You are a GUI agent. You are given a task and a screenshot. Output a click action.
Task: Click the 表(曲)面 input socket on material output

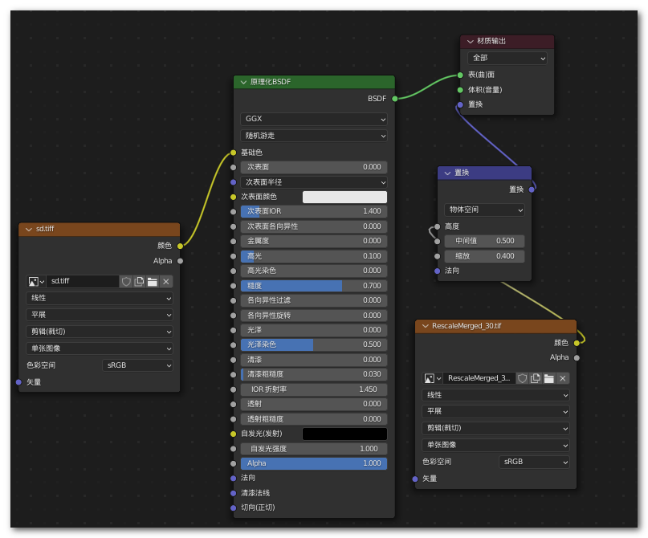pos(460,75)
